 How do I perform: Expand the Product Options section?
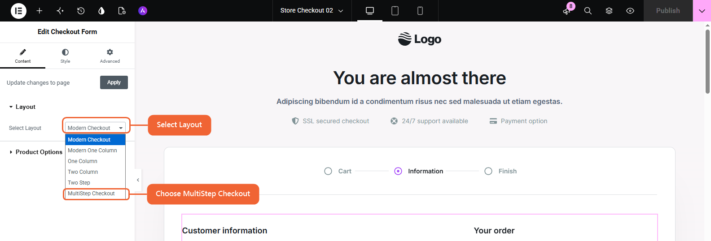point(36,152)
